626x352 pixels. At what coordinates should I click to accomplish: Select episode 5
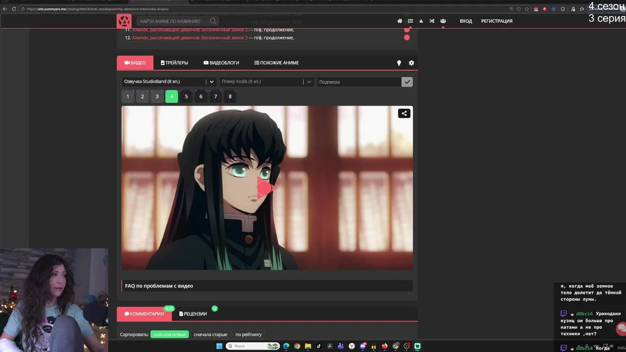pyautogui.click(x=186, y=96)
